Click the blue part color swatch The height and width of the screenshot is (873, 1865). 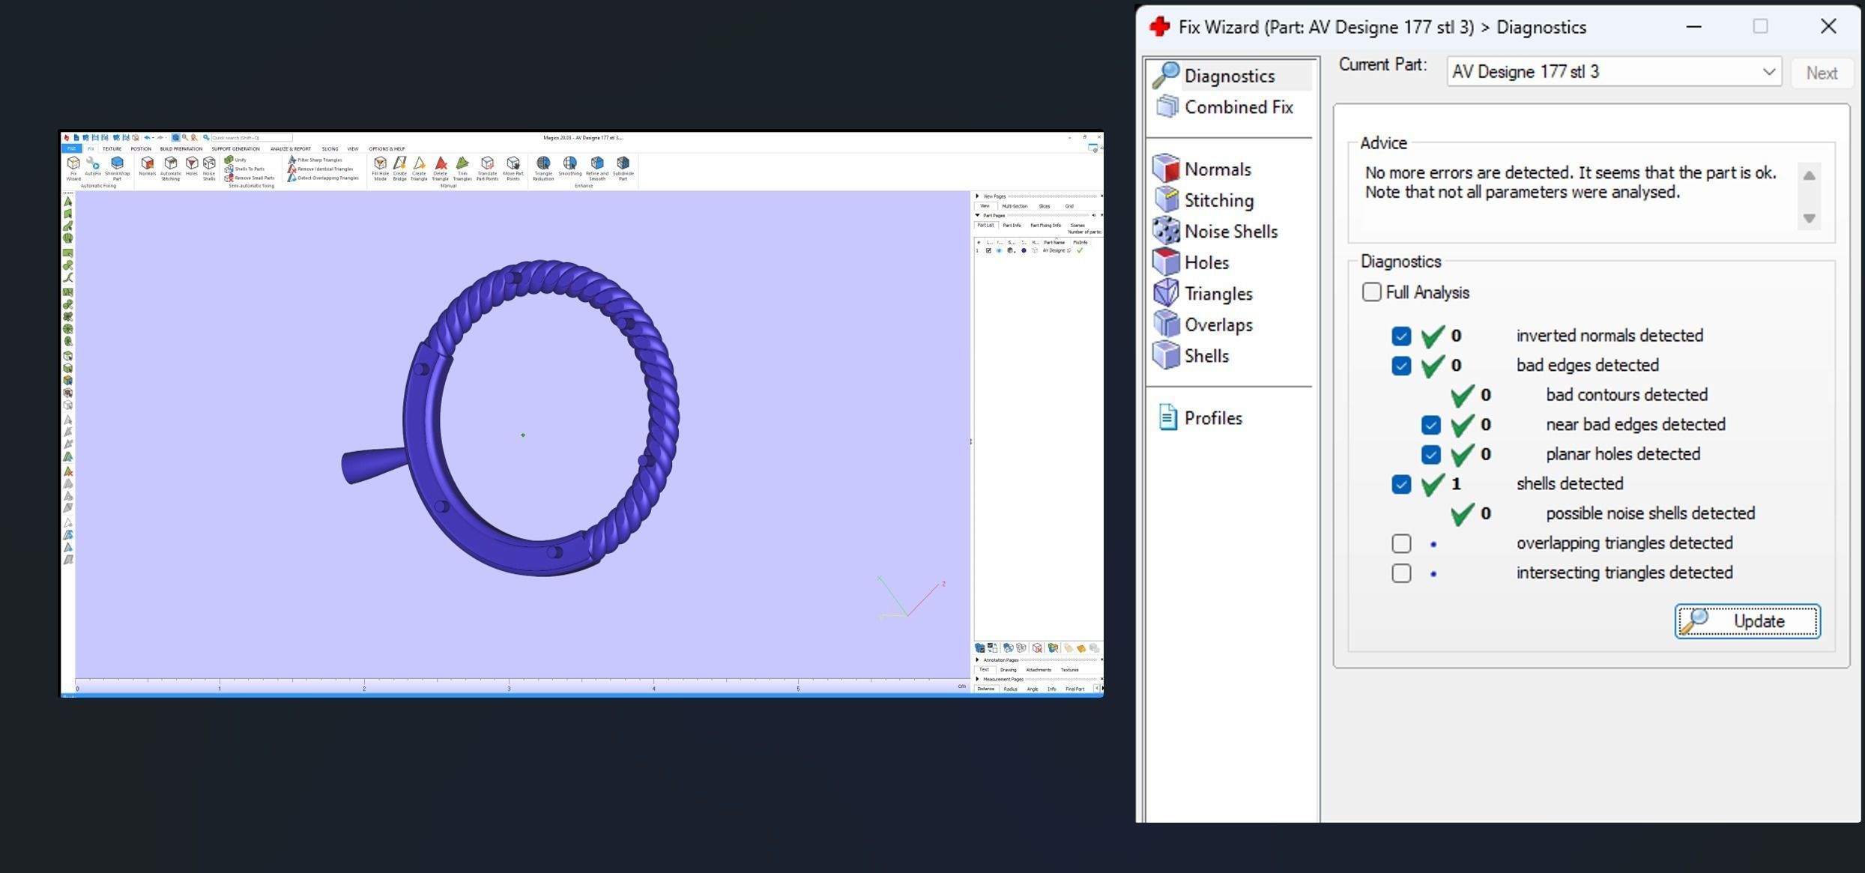(x=1024, y=251)
